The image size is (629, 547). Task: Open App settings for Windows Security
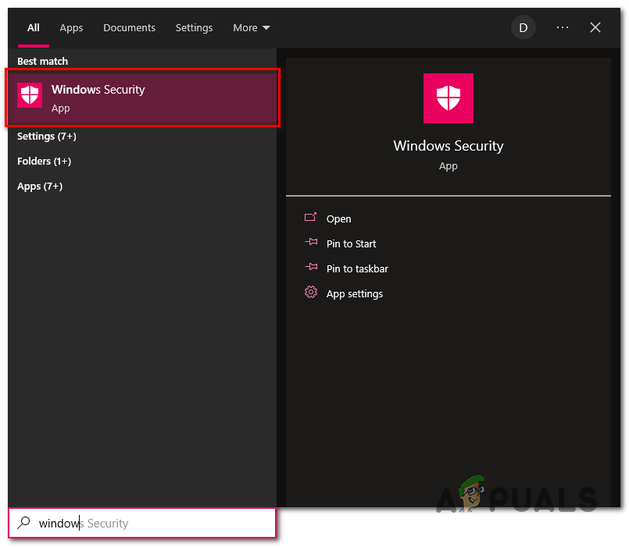click(355, 293)
